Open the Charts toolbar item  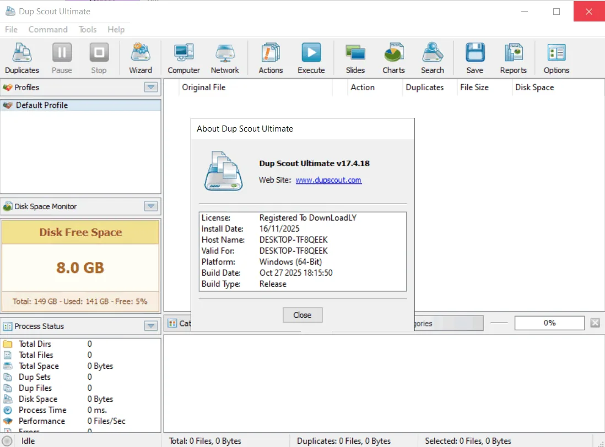(x=393, y=58)
